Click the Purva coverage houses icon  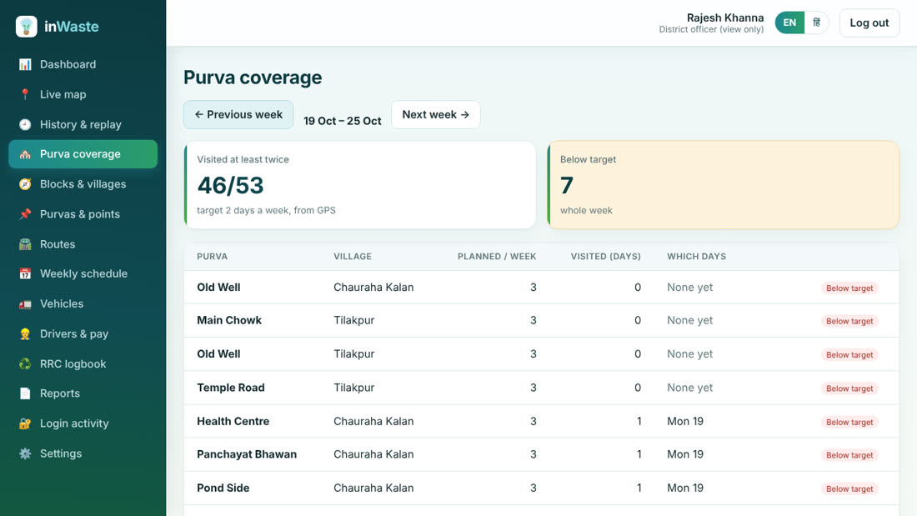point(24,154)
